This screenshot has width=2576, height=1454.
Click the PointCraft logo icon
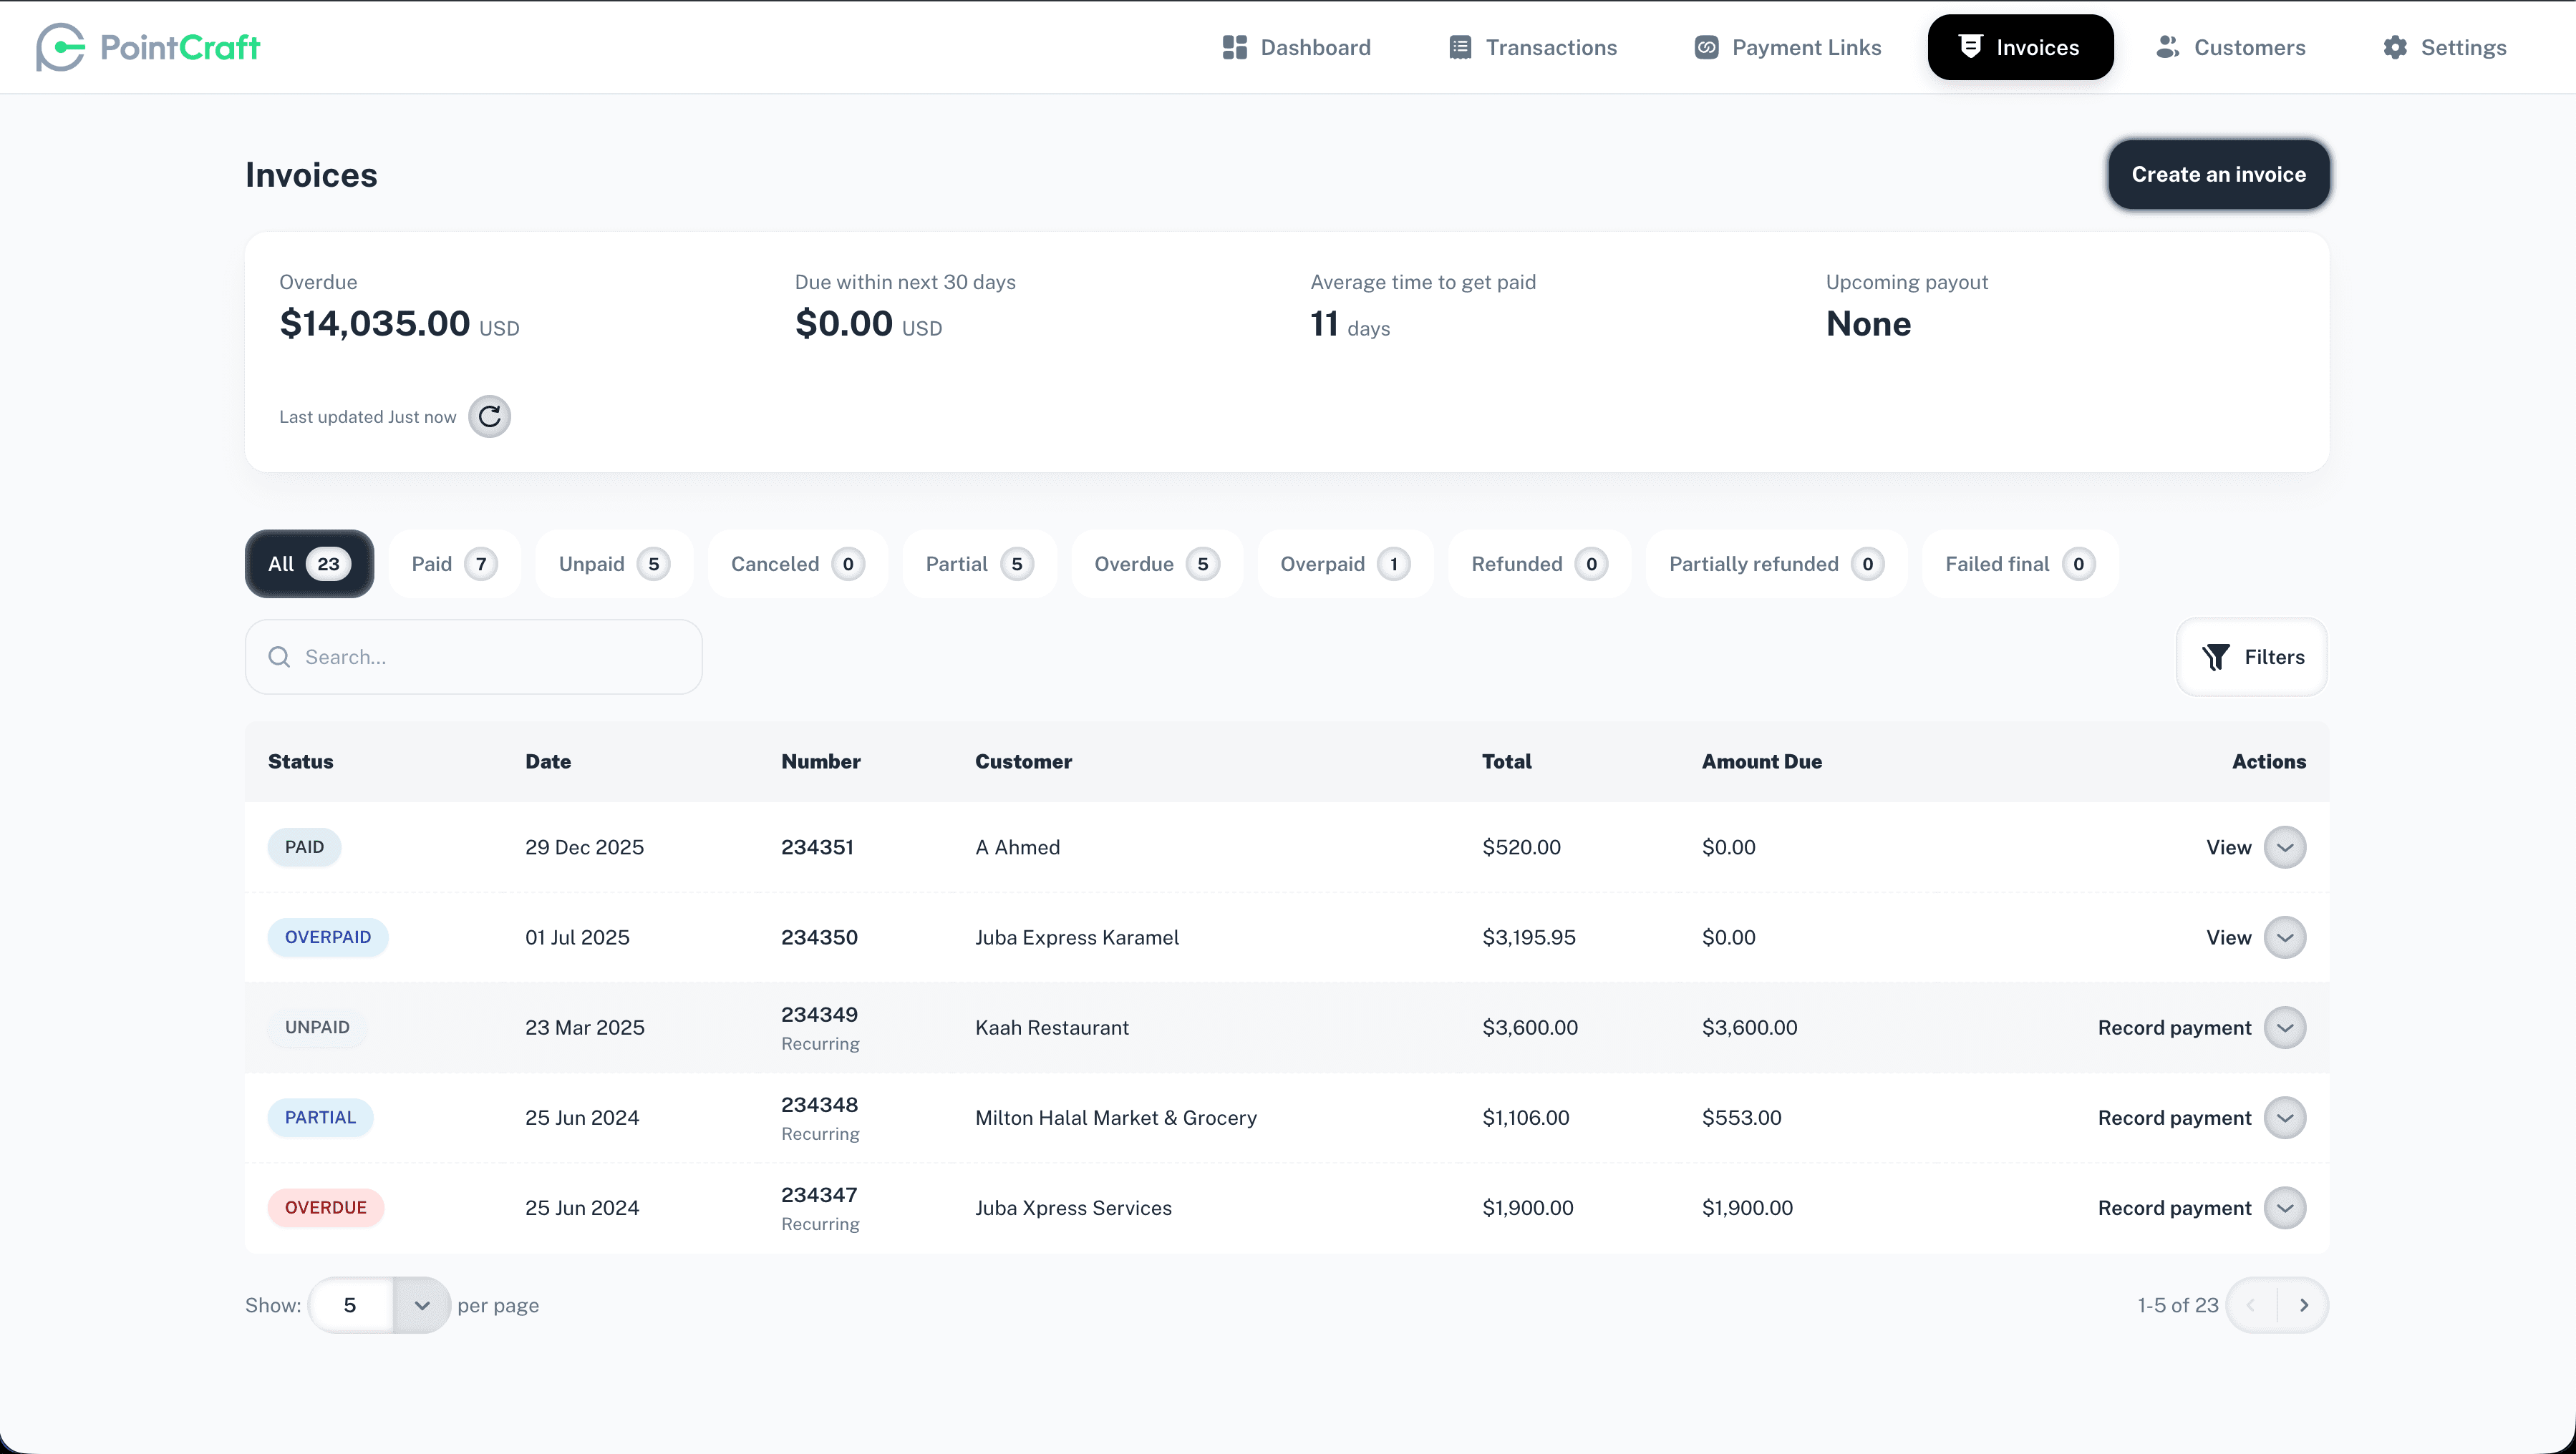point(60,47)
